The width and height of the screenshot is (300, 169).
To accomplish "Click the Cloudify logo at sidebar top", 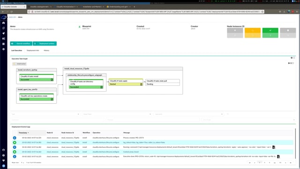I will tap(4, 17).
